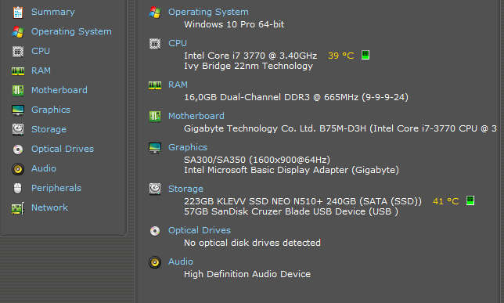The height and width of the screenshot is (303, 504).
Task: Click the CPU heading link in summary
Action: 178,43
